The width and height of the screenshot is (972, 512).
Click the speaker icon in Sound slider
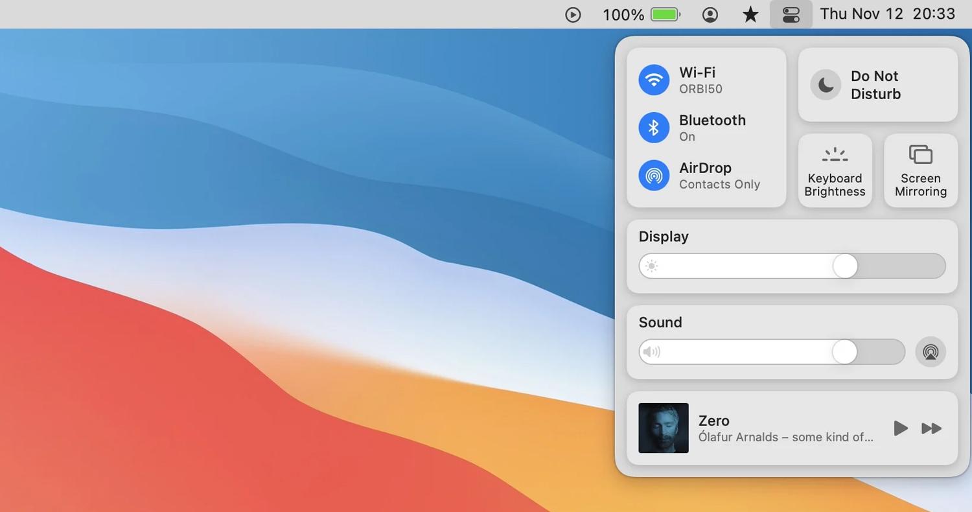click(x=651, y=352)
